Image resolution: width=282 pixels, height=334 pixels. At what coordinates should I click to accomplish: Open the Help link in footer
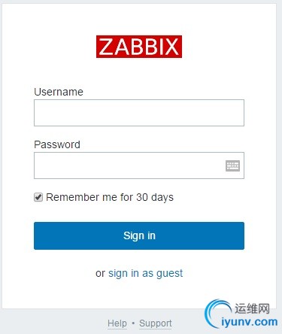click(117, 323)
